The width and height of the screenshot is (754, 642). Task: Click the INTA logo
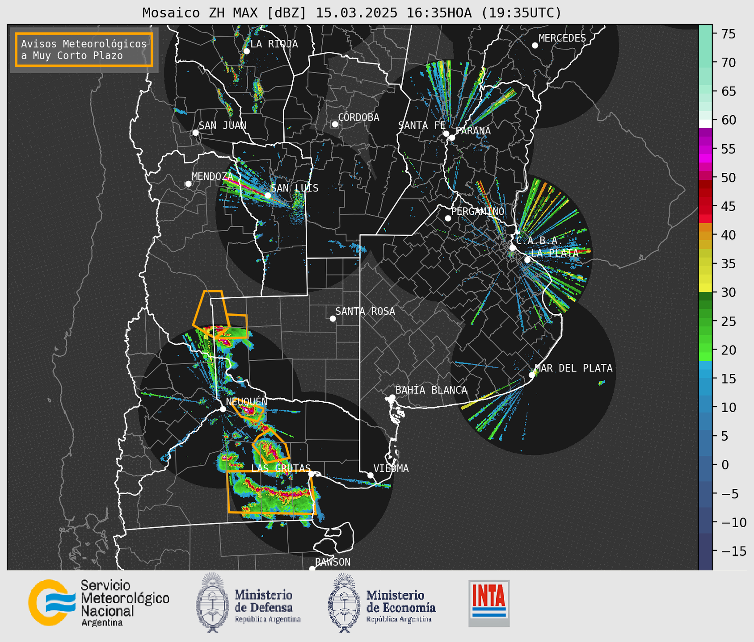(x=489, y=603)
